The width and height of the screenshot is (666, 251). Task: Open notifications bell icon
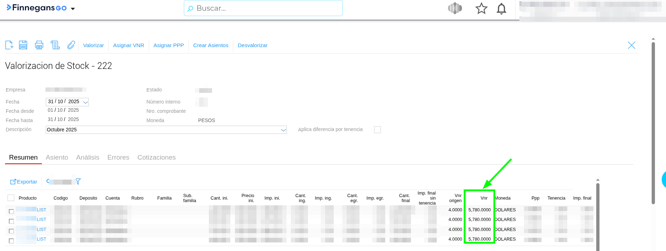pyautogui.click(x=501, y=9)
